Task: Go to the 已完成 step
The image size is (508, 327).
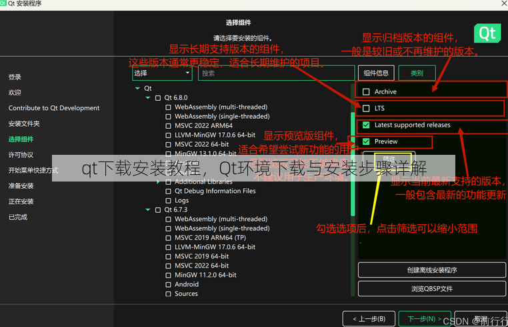Action: 18,217
